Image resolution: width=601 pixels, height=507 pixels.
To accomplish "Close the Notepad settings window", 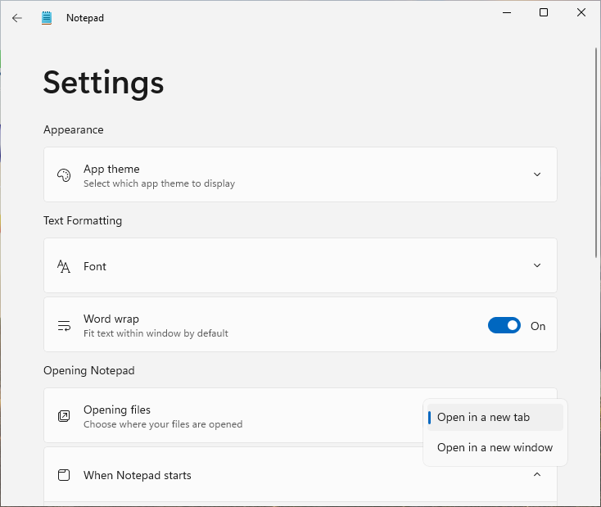I will pos(581,12).
